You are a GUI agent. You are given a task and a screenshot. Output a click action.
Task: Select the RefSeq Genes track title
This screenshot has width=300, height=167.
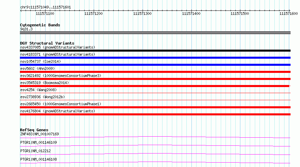click(34, 130)
